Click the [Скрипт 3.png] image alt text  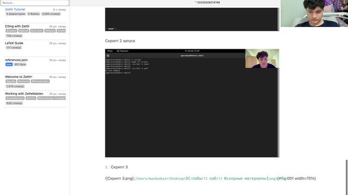tap(119, 178)
